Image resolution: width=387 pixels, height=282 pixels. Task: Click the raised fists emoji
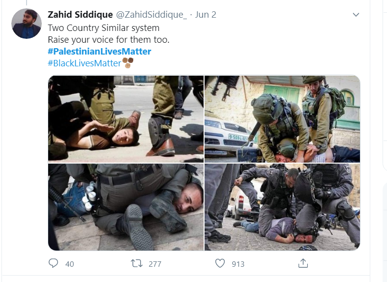pyautogui.click(x=127, y=63)
